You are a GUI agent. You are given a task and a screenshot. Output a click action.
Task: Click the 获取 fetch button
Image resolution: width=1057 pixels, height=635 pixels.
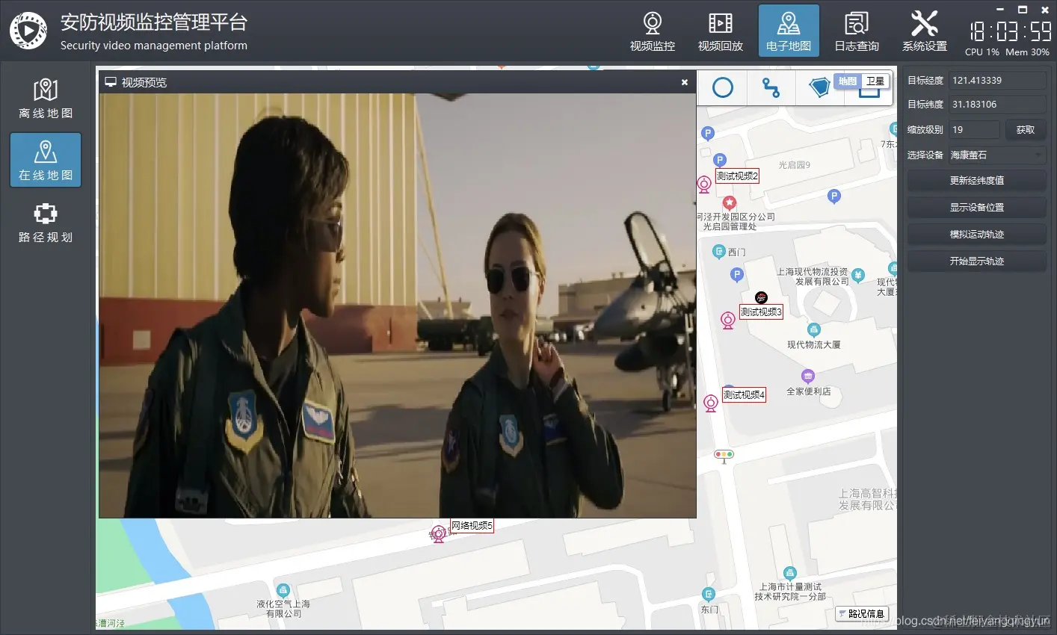tap(1025, 129)
